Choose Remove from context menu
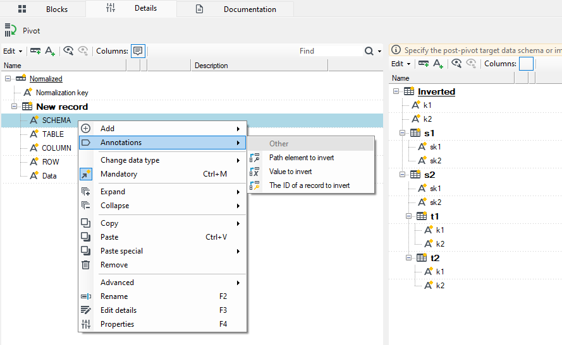This screenshot has width=562, height=345. [162, 265]
